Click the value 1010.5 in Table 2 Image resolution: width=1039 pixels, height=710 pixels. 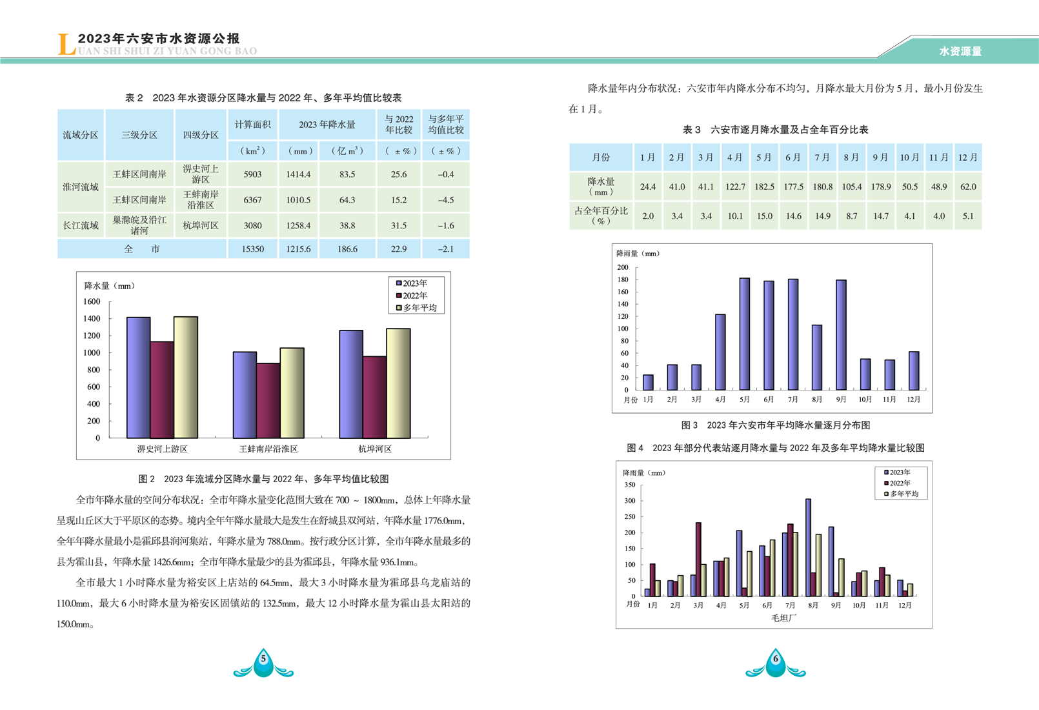coord(298,200)
